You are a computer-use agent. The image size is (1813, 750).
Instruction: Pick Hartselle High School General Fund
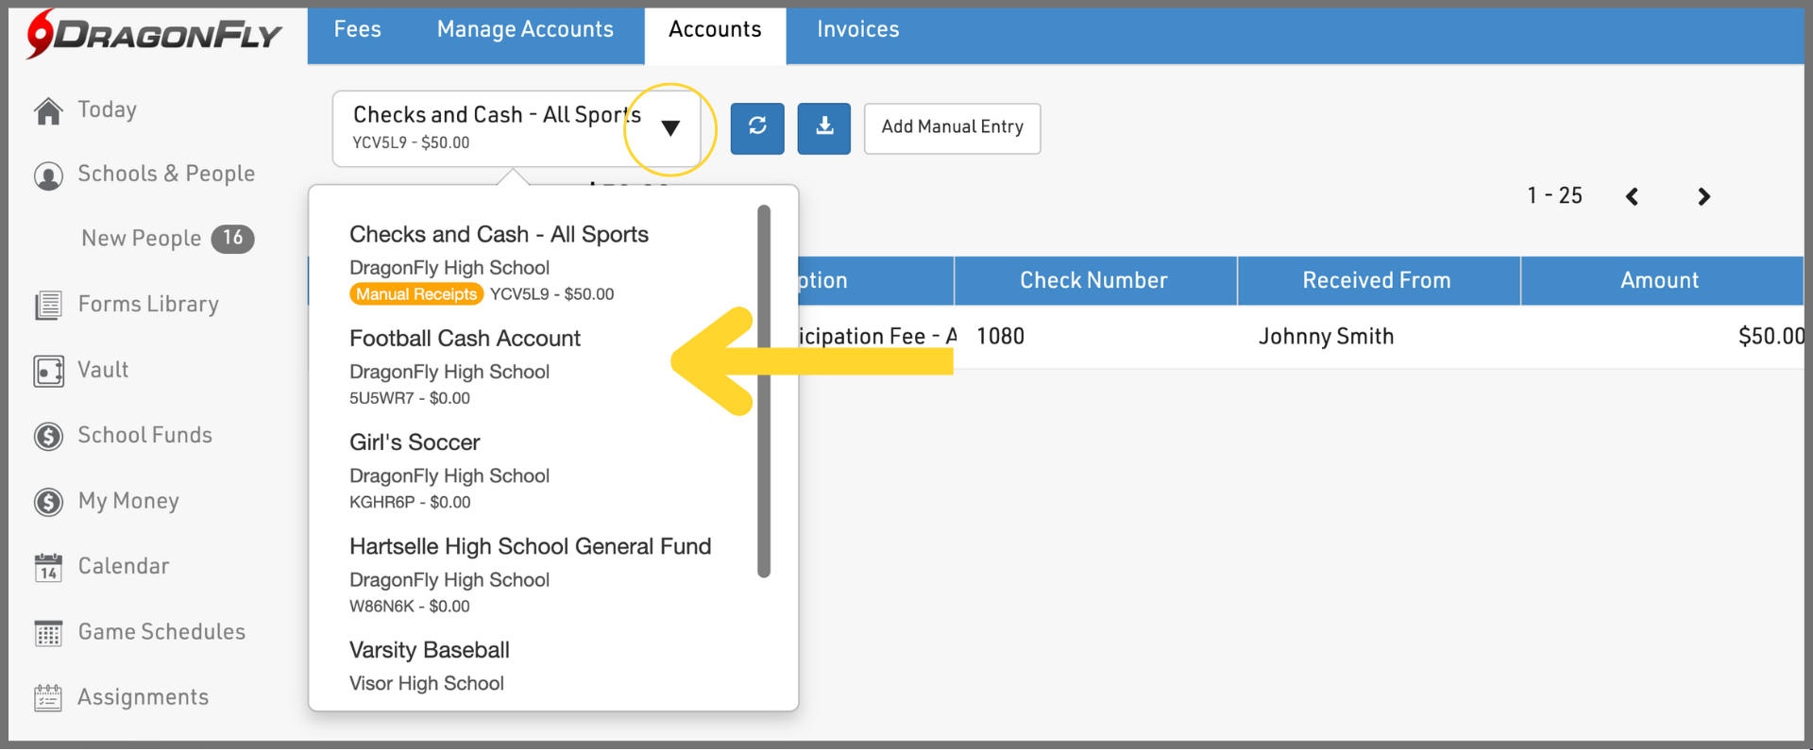[x=530, y=547]
